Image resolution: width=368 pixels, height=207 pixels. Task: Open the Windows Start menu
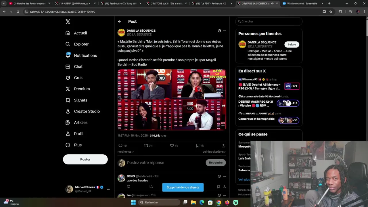click(x=133, y=202)
